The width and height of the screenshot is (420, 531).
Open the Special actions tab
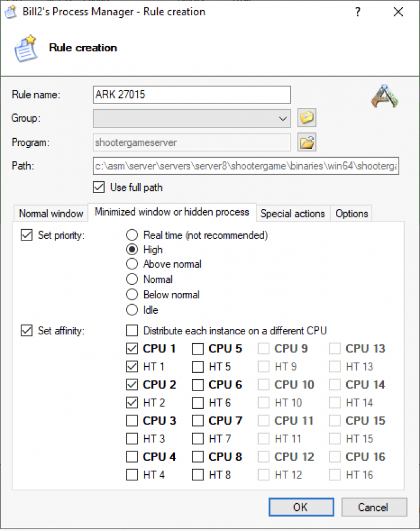(292, 214)
